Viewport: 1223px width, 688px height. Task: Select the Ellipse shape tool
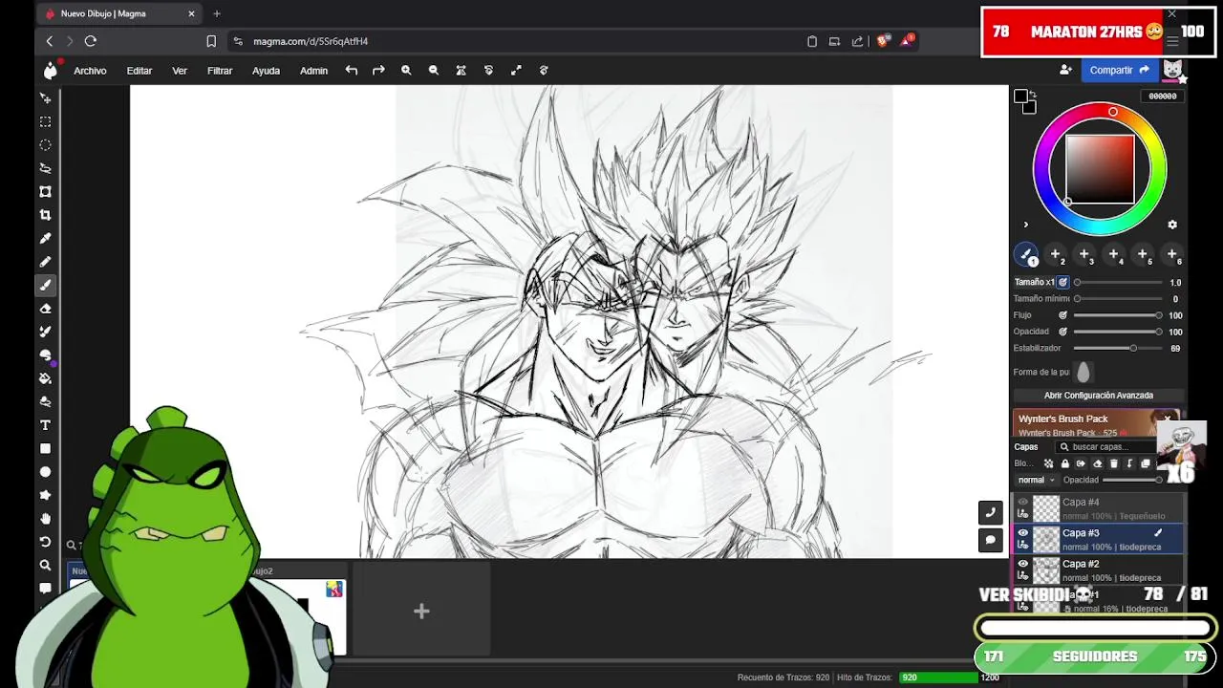click(x=45, y=472)
